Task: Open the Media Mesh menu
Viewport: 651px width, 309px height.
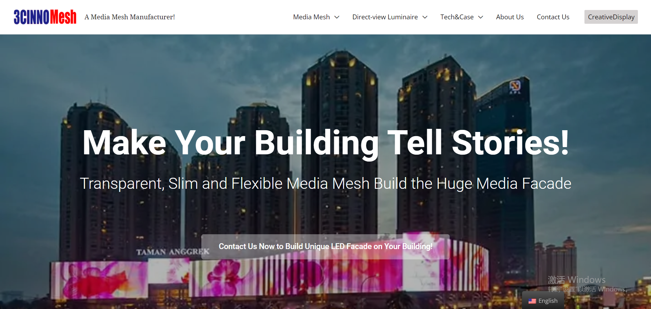Action: (x=311, y=17)
